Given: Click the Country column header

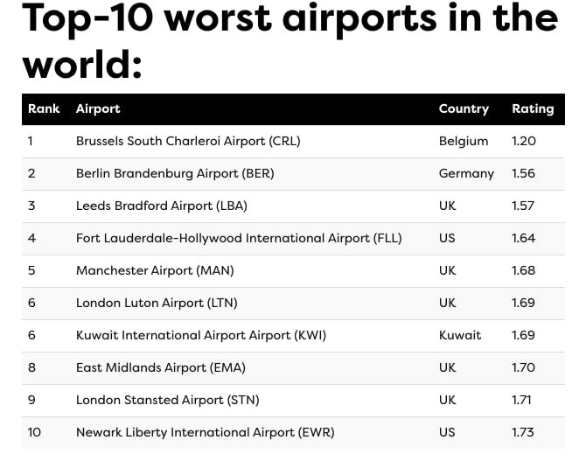Looking at the screenshot, I should (x=464, y=109).
